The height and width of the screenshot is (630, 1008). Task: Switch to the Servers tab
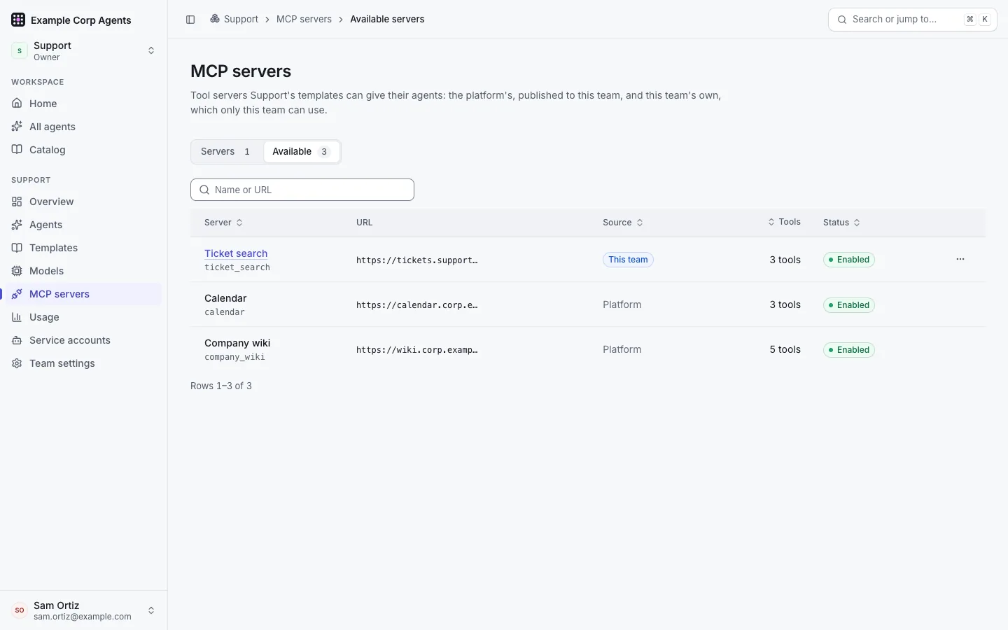click(x=227, y=152)
